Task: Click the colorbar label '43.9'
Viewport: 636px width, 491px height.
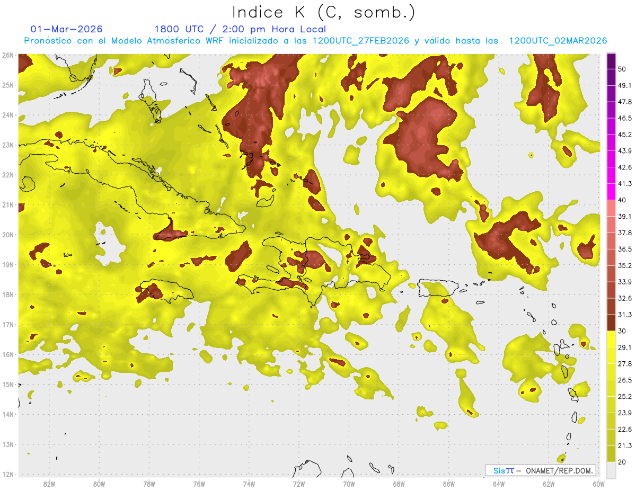Action: point(625,151)
